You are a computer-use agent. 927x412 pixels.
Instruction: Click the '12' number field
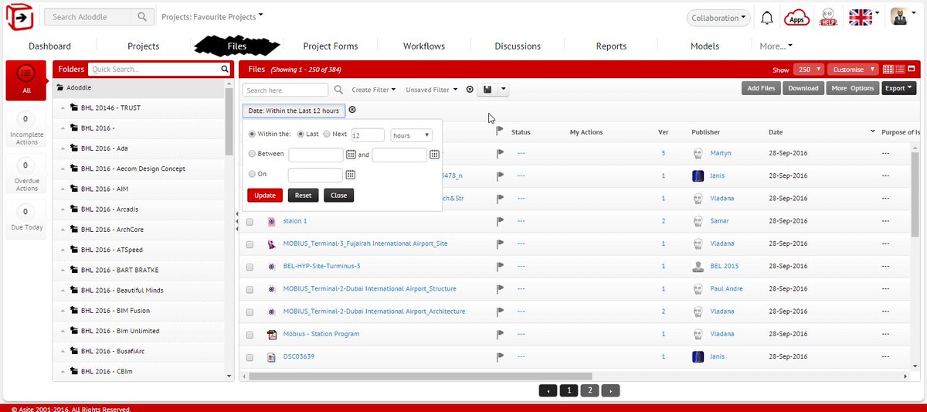click(367, 135)
